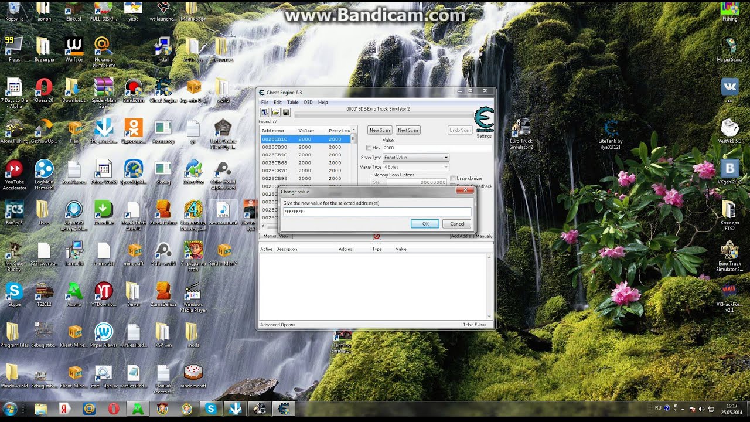This screenshot has height=422, width=750.
Task: Open the YouTube Accelerator desktop shortcut
Action: [14, 175]
